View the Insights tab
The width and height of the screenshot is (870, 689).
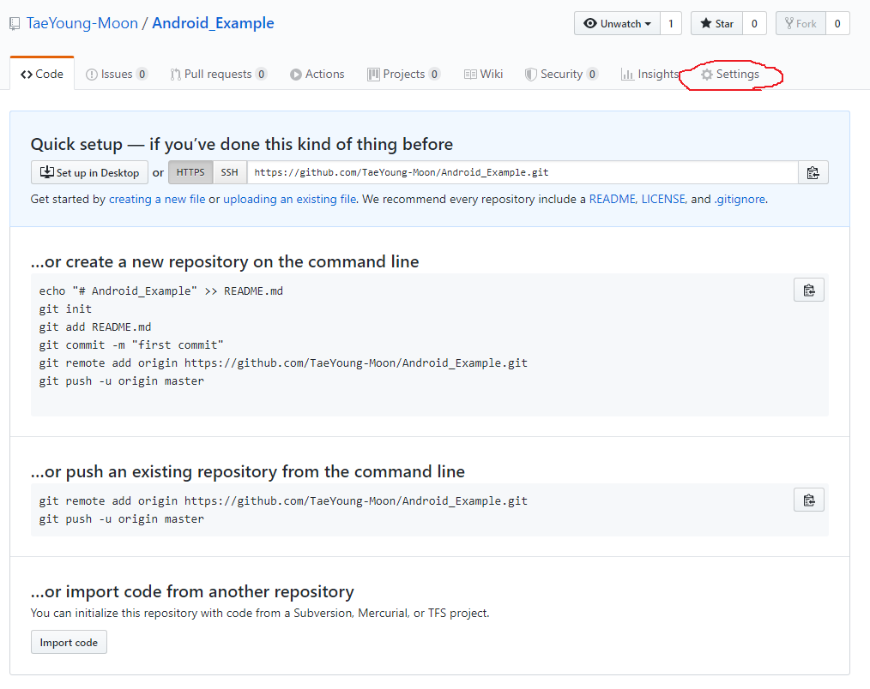tap(650, 75)
